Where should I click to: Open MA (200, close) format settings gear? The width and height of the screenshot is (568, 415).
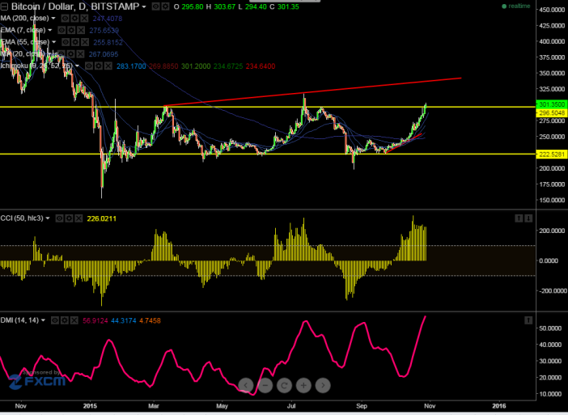pyautogui.click(x=74, y=19)
